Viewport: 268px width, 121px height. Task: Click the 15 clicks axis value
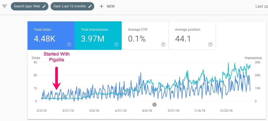point(35,88)
